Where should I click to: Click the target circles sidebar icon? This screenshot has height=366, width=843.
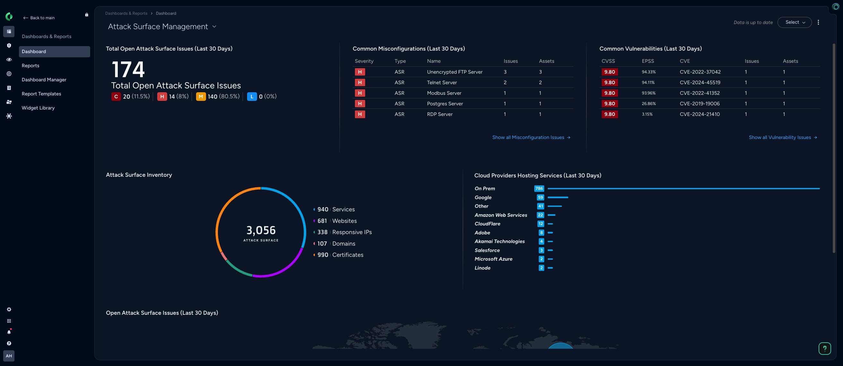[x=9, y=74]
